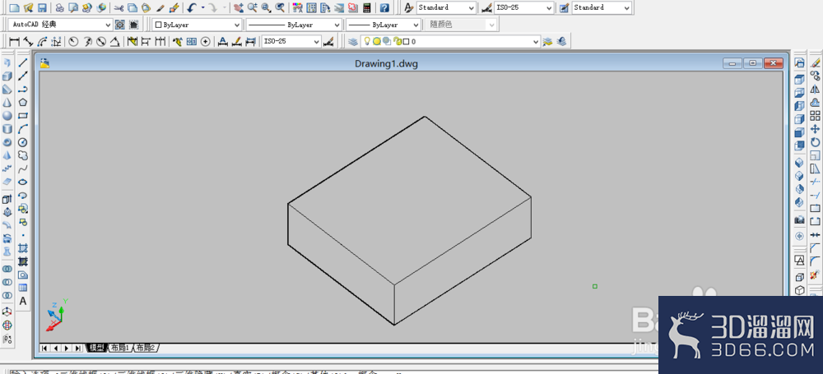Open the text style Standard dropdown

[447, 8]
